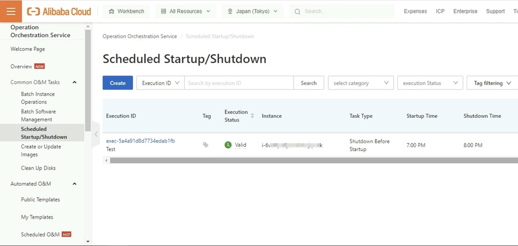The image size is (518, 246).
Task: Click the Instance column header
Action: (x=271, y=116)
